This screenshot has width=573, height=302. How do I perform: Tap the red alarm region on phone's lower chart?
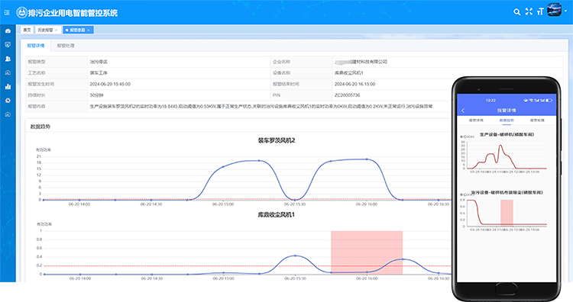click(x=507, y=212)
